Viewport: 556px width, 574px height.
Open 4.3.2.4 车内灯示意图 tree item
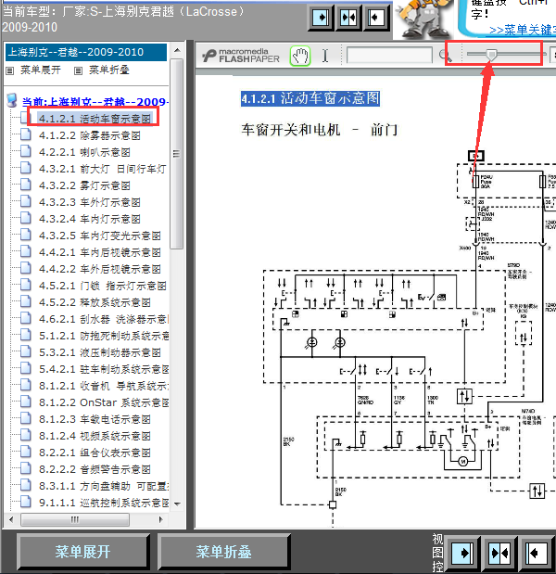click(x=90, y=219)
